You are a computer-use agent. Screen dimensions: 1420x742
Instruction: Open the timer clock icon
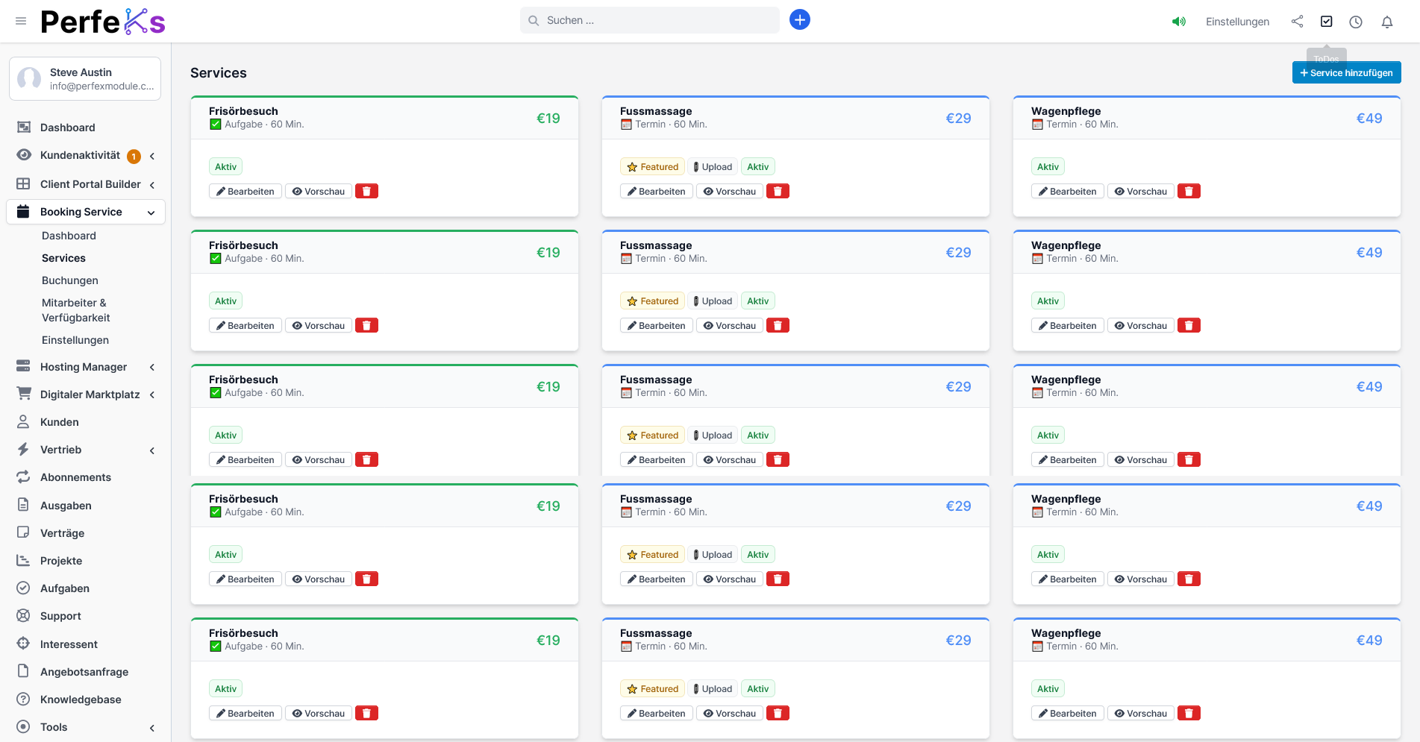(x=1356, y=22)
